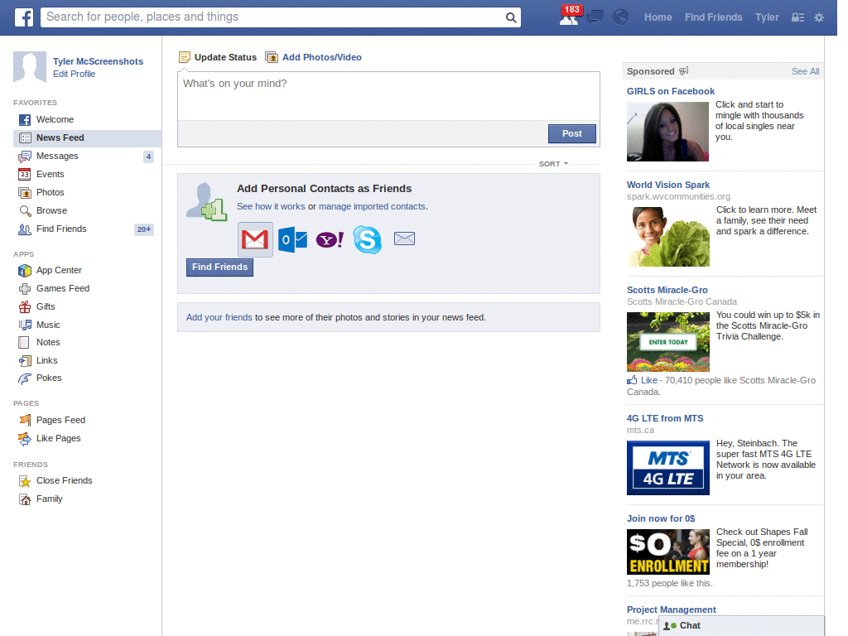Image resolution: width=848 pixels, height=636 pixels.
Task: Click the Find Friends 20+ badge
Action: click(144, 229)
